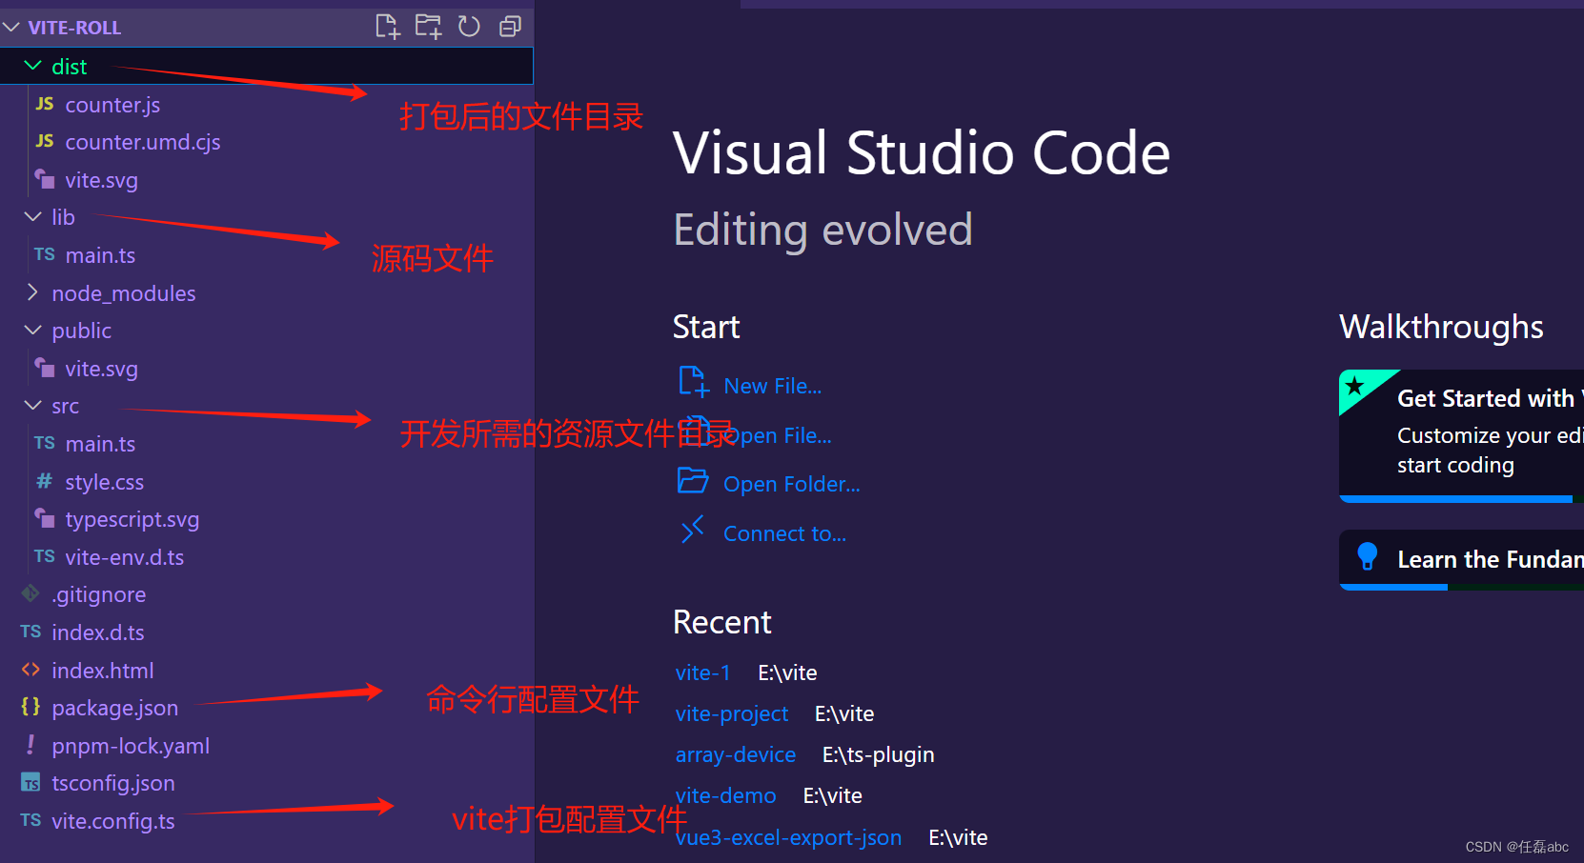The image size is (1584, 863).
Task: Click the lightbulb icon on Learn the Fundamentals card
Action: click(1368, 556)
